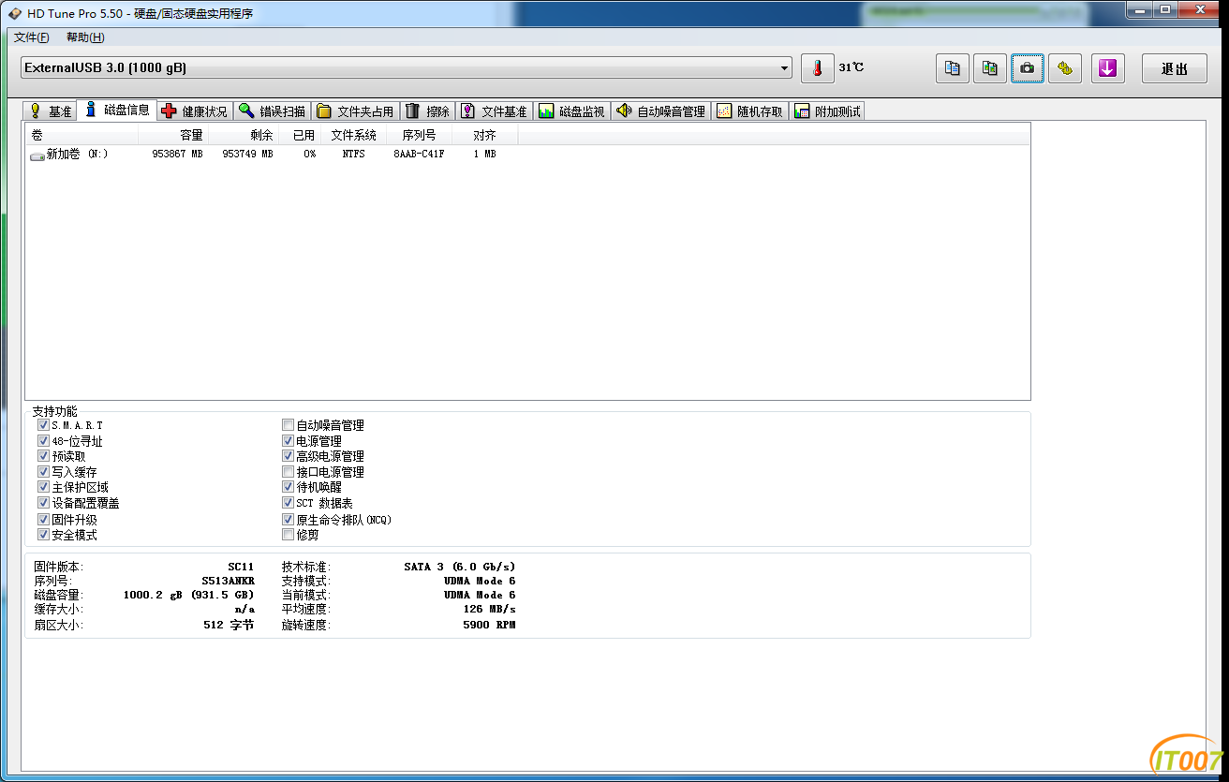The image size is (1229, 782).
Task: Toggle the 电源管理 checkbox
Action: pos(288,441)
